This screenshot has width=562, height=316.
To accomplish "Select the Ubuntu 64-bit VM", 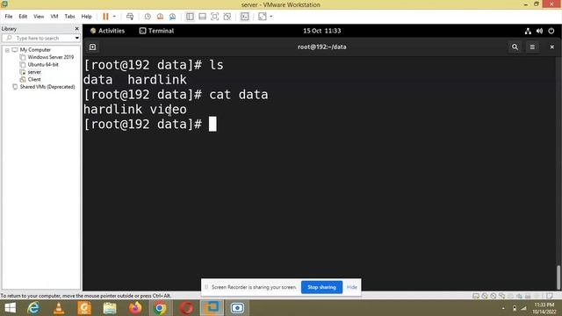I will pos(43,64).
